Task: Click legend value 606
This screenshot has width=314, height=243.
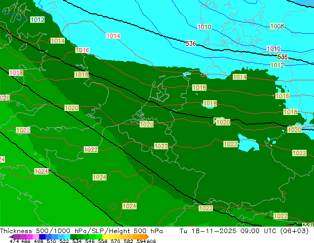Action: (x=151, y=241)
